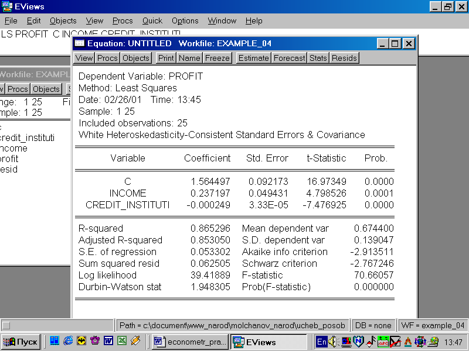This screenshot has width=469, height=351.
Task: Switch to econometr_pra Word taskbar button
Action: pos(190,342)
